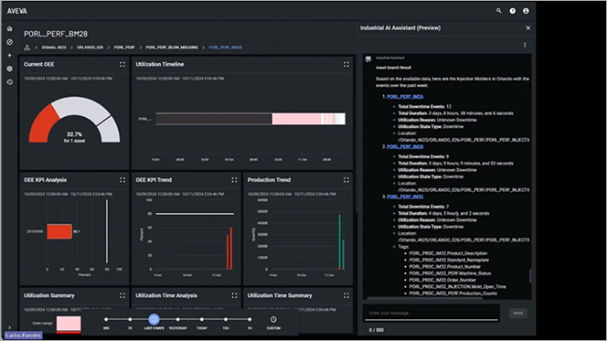
Task: Click the red bar in OEE KPI Analysis
Action: tap(59, 231)
